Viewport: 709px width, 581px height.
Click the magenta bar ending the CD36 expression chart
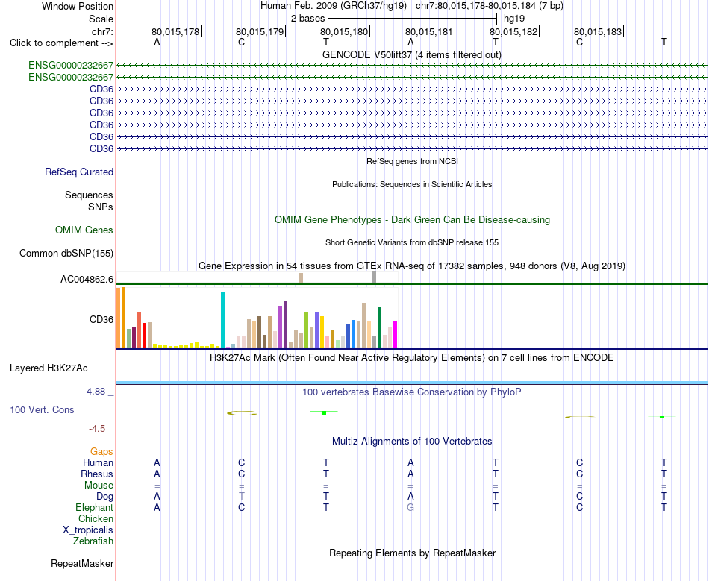tap(396, 334)
